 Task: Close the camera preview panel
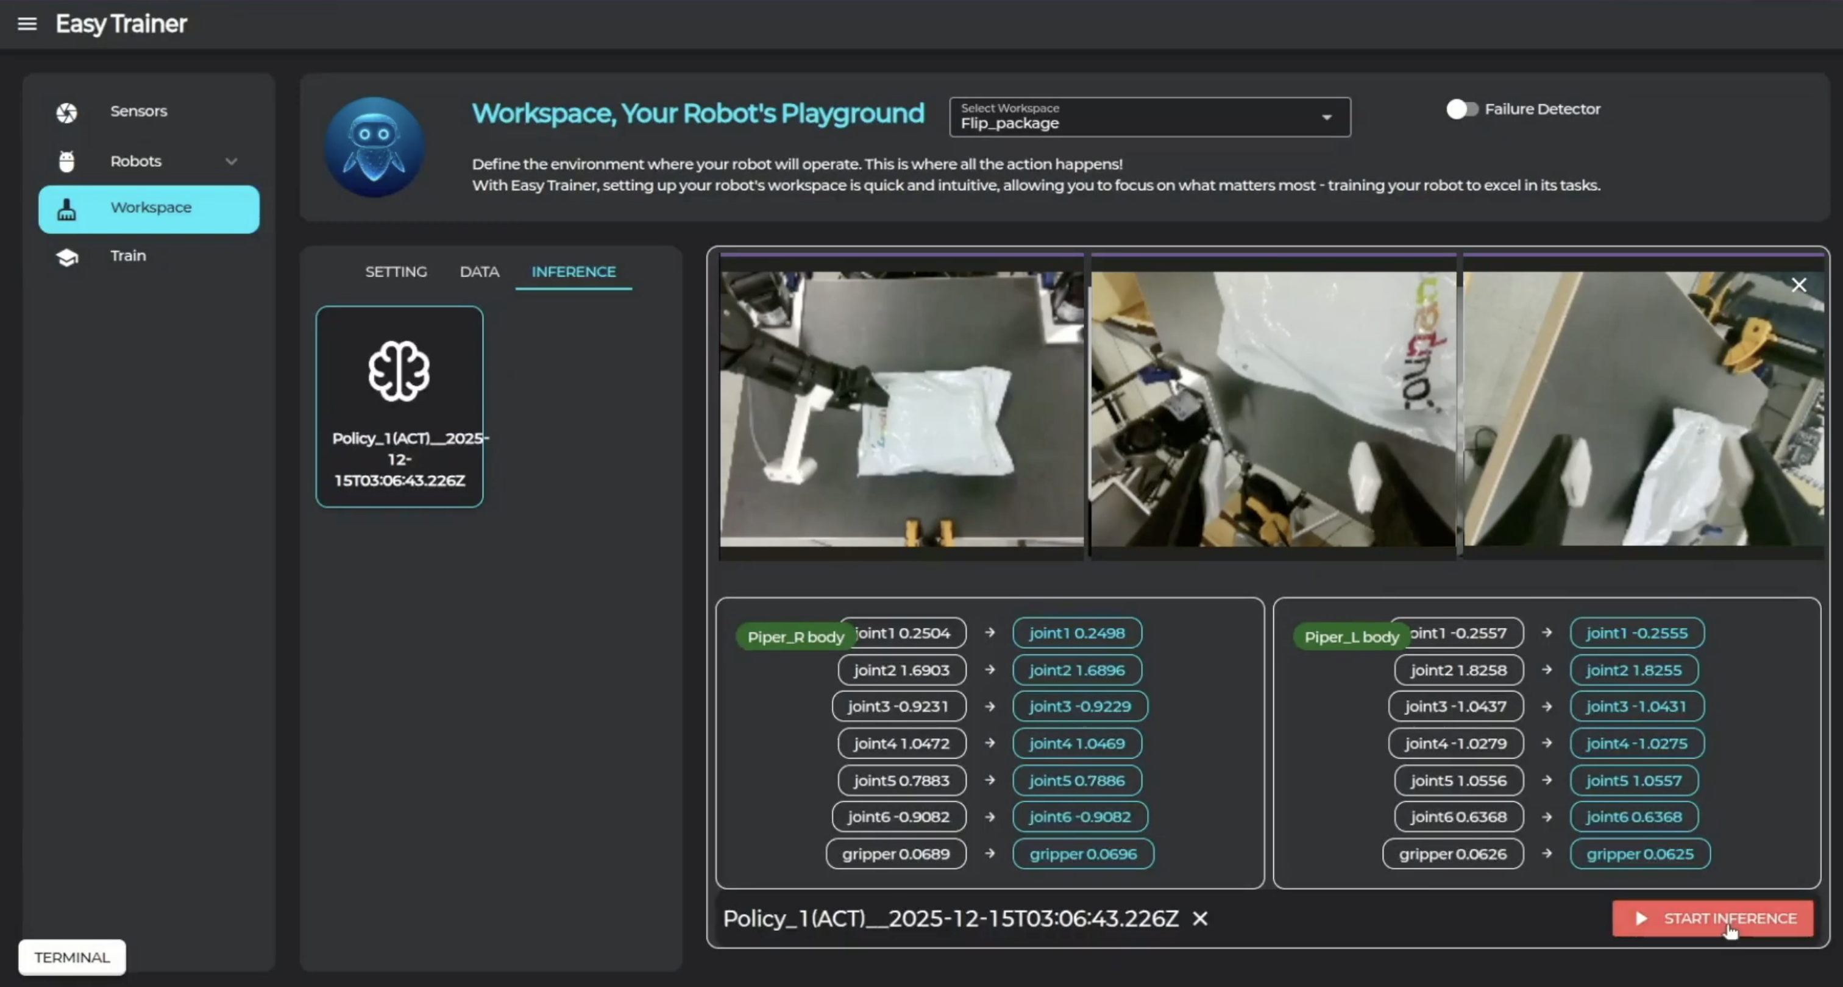pyautogui.click(x=1799, y=285)
